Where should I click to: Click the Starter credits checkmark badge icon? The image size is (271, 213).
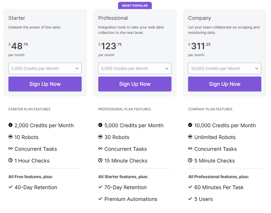coord(11,125)
